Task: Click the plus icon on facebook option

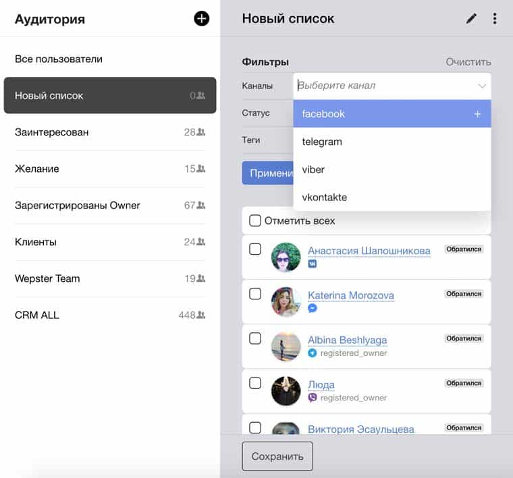Action: pyautogui.click(x=477, y=114)
